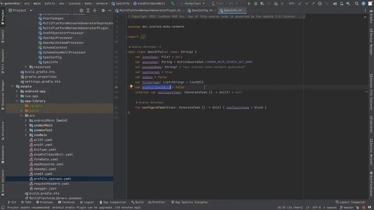This screenshot has height=210, width=374.
Task: Select opened file target icon in Project panel
Action: (81, 10)
